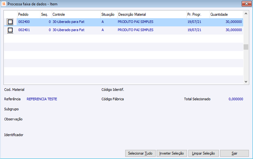This screenshot has height=159, width=253.
Task: Click the Subgrupo label
Action: click(11, 109)
